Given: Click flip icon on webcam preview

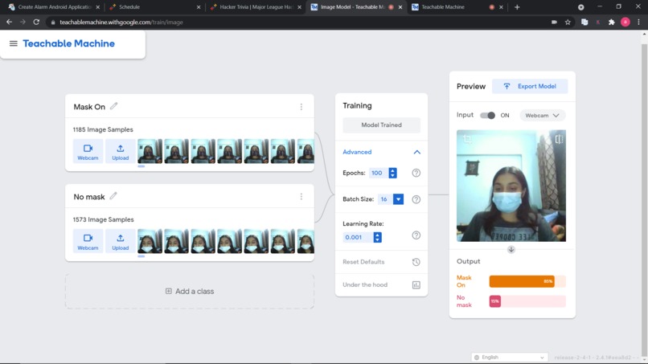Looking at the screenshot, I should tap(559, 139).
